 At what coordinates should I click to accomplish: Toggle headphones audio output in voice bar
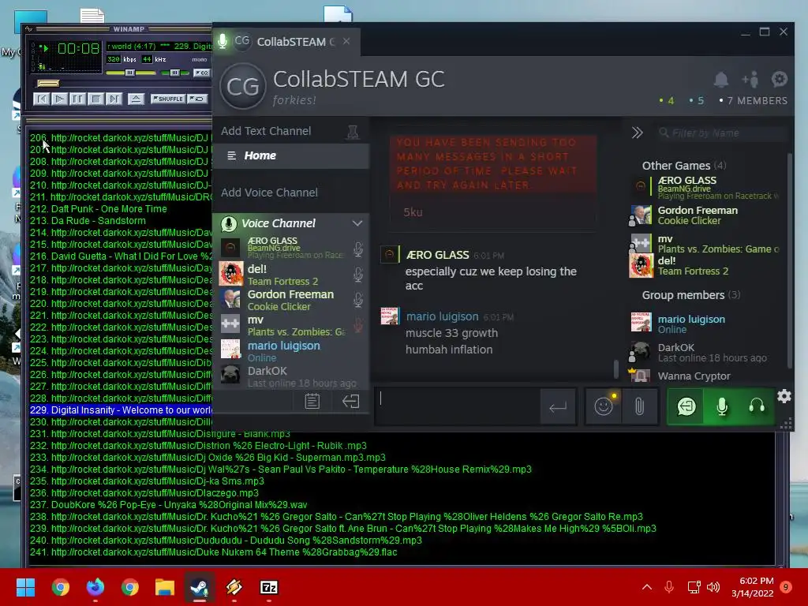pyautogui.click(x=757, y=406)
